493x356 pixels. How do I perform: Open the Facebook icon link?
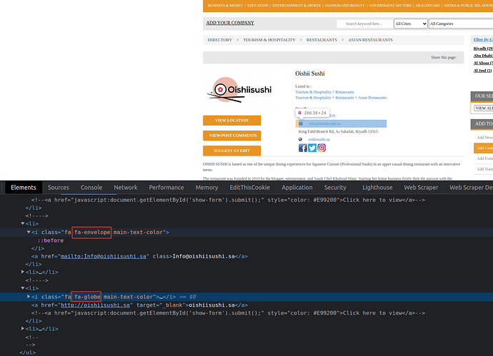tap(302, 148)
